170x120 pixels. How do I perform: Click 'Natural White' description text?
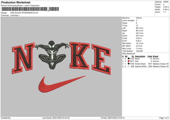pyautogui.click(x=141, y=67)
